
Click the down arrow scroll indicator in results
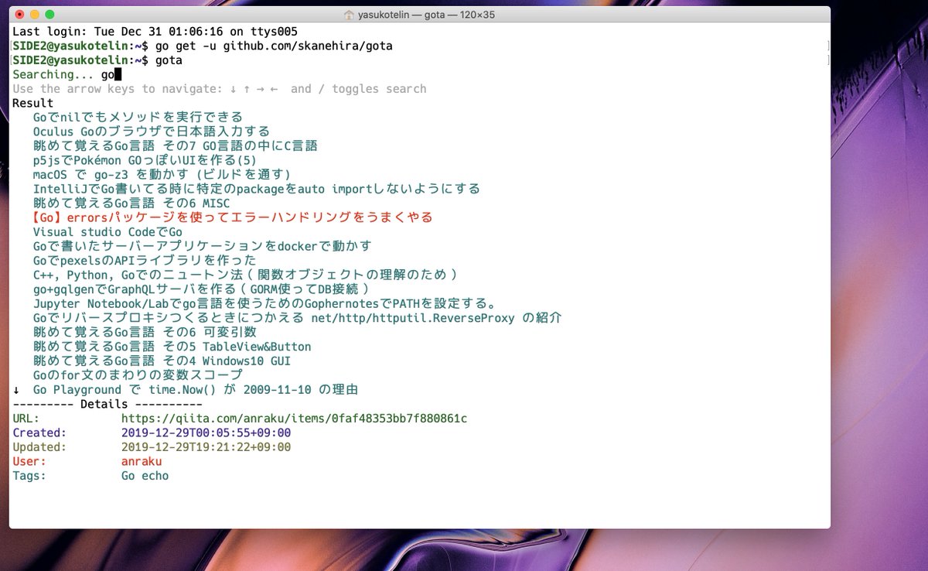[16, 389]
